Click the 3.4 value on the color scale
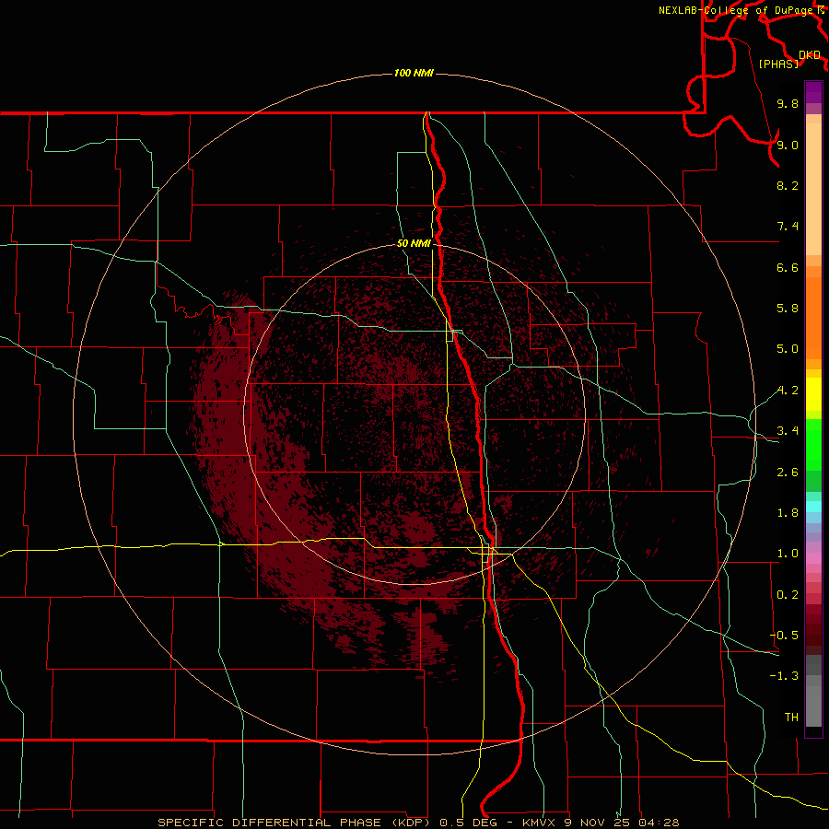829x829 pixels. [788, 431]
